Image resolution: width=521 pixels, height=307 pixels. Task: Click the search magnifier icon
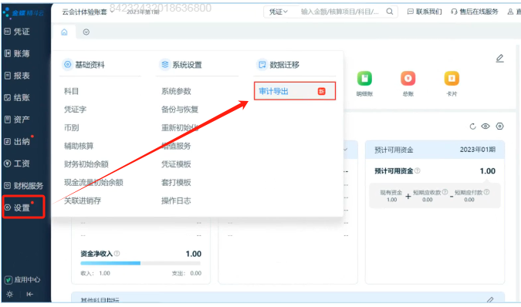[390, 12]
